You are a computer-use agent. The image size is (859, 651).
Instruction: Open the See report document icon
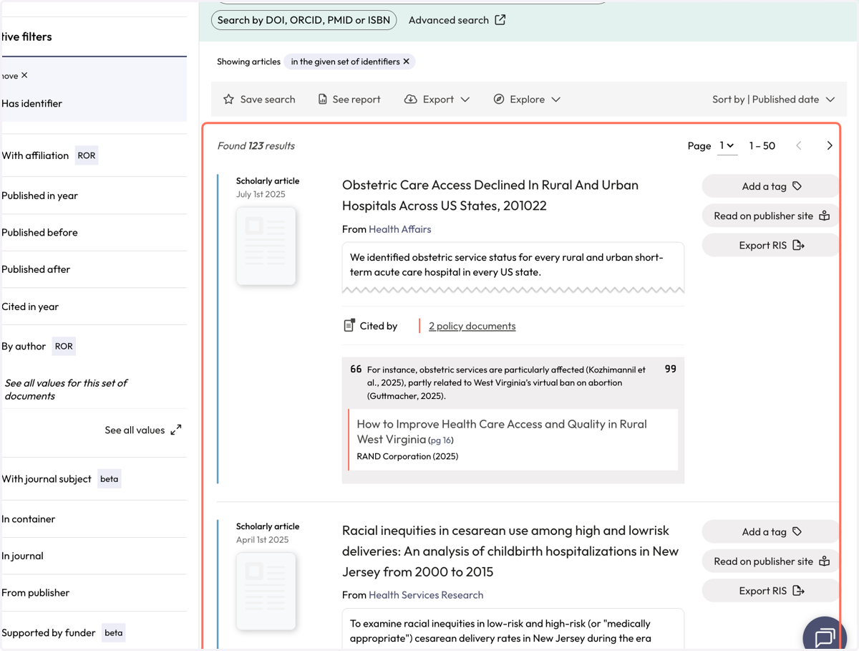pos(323,100)
